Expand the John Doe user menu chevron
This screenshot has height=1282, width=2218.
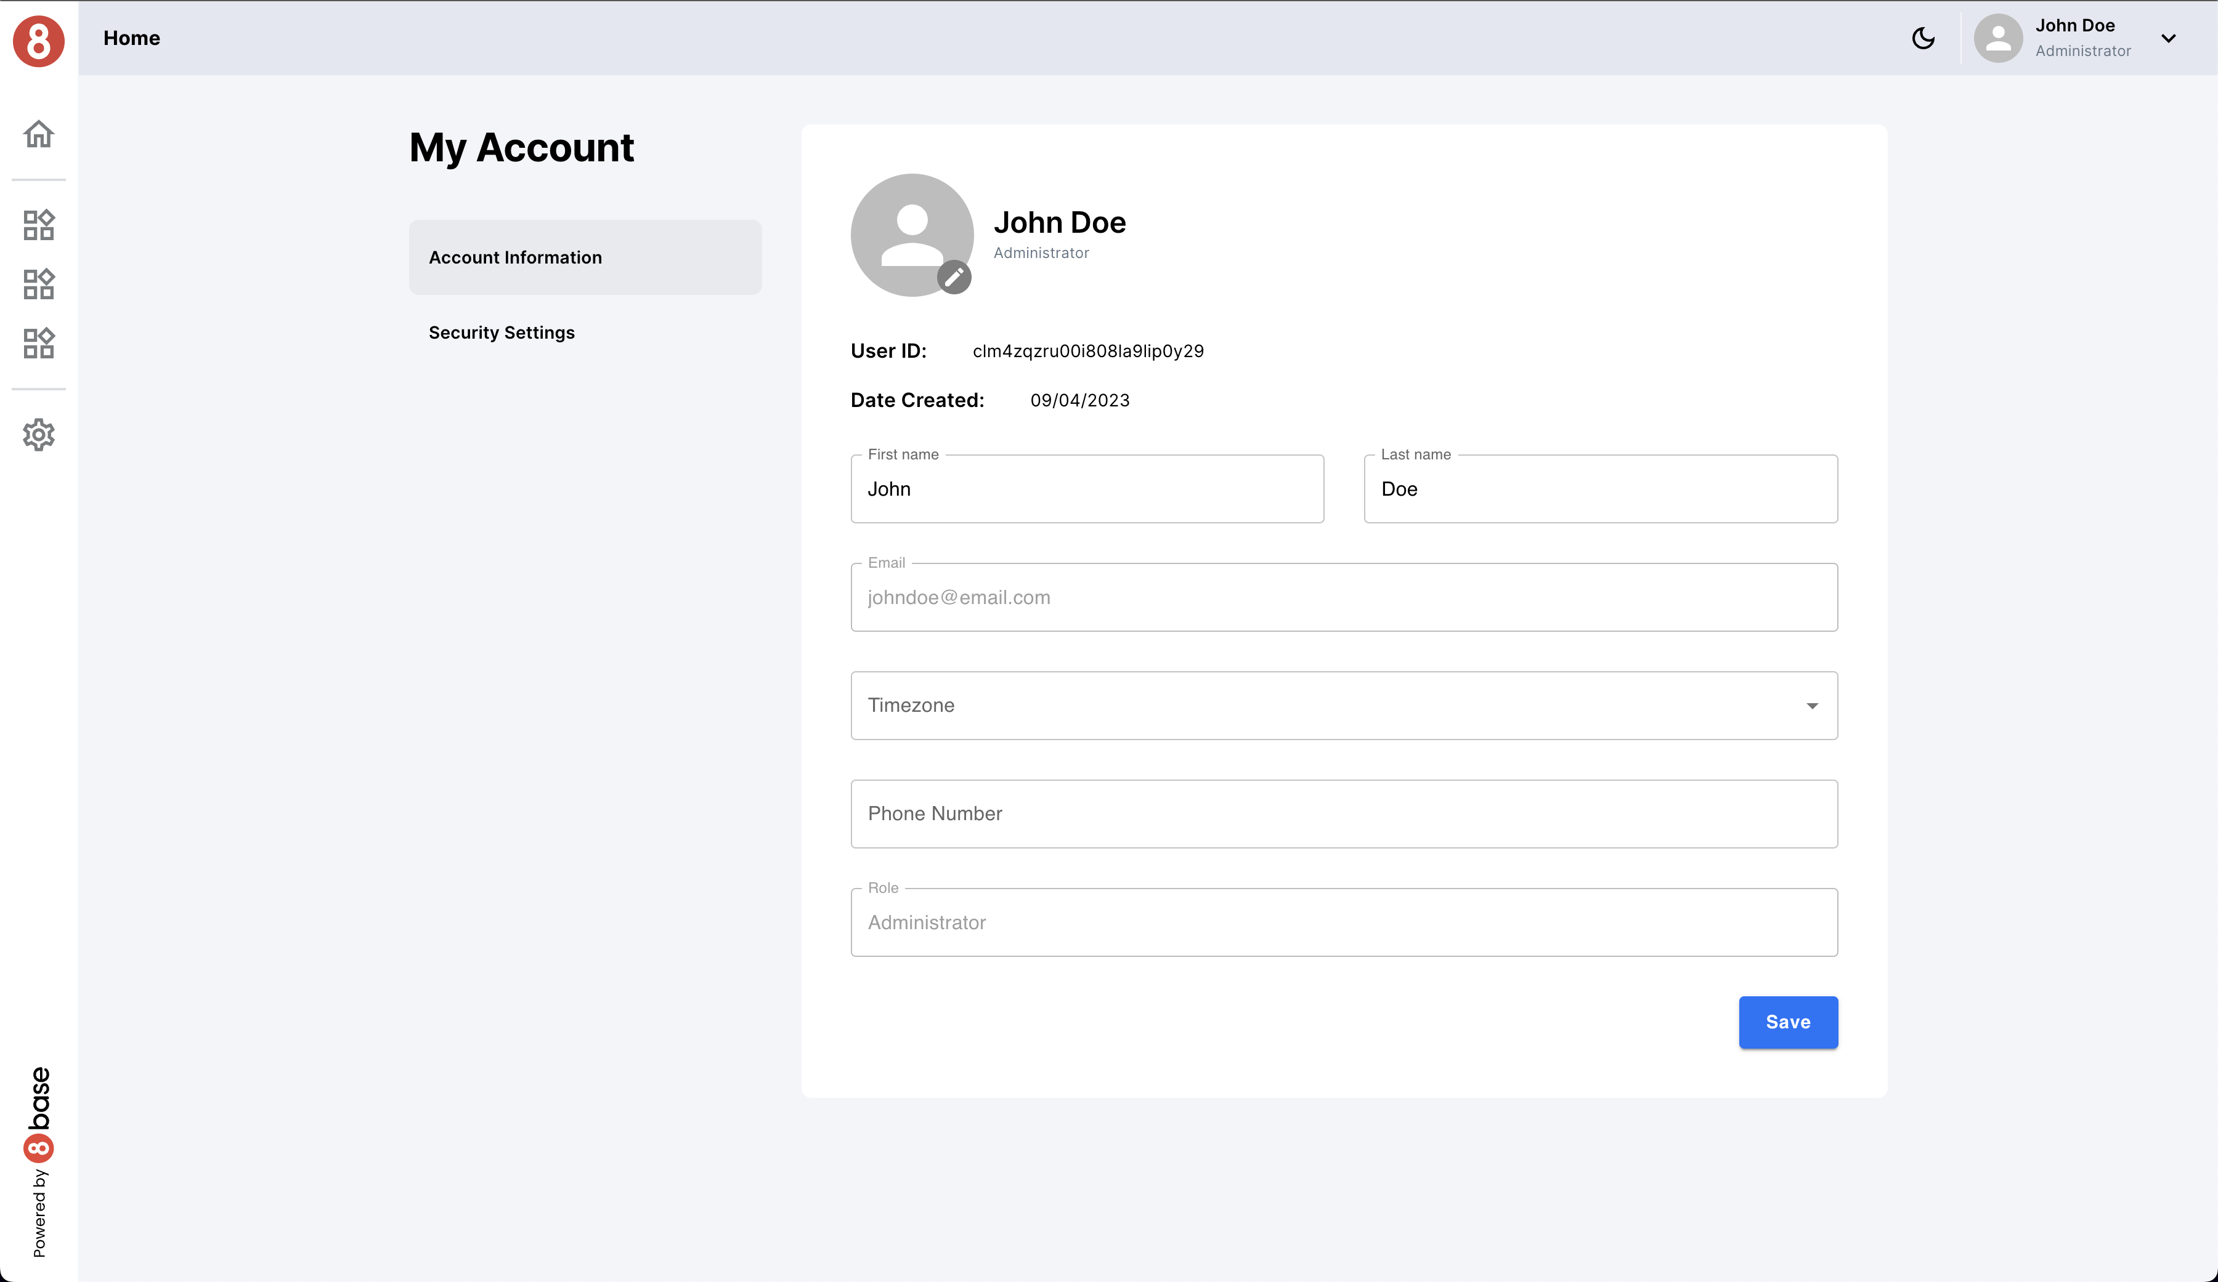point(2169,38)
